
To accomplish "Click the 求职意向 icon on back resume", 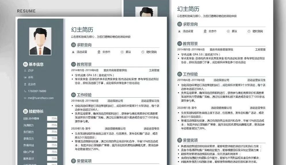I will click(180, 24).
